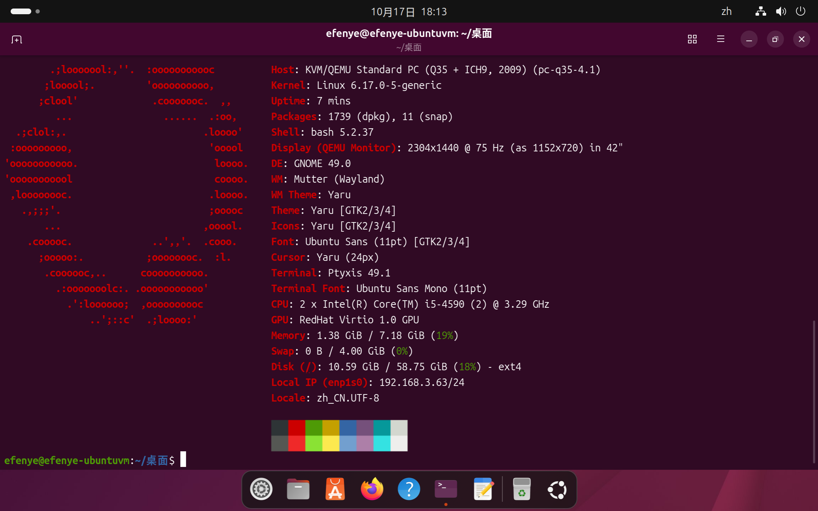The image size is (818, 511).
Task: Click the Shell value bash 5.2.37
Action: (342, 132)
